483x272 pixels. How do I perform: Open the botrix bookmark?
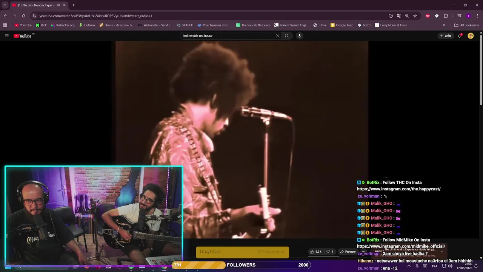364,25
